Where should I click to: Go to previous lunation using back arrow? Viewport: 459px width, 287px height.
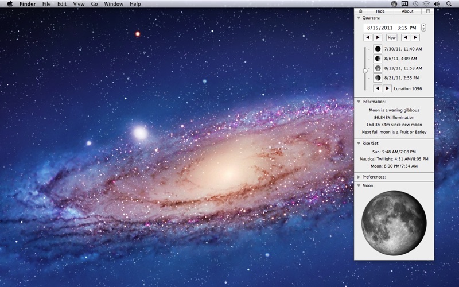click(378, 88)
